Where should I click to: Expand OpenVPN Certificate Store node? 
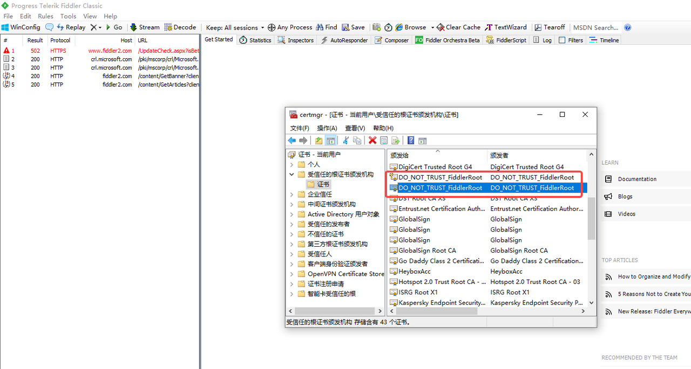coord(292,274)
